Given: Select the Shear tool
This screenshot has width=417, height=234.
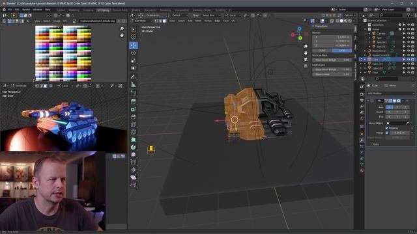Looking at the screenshot, I should click(134, 177).
